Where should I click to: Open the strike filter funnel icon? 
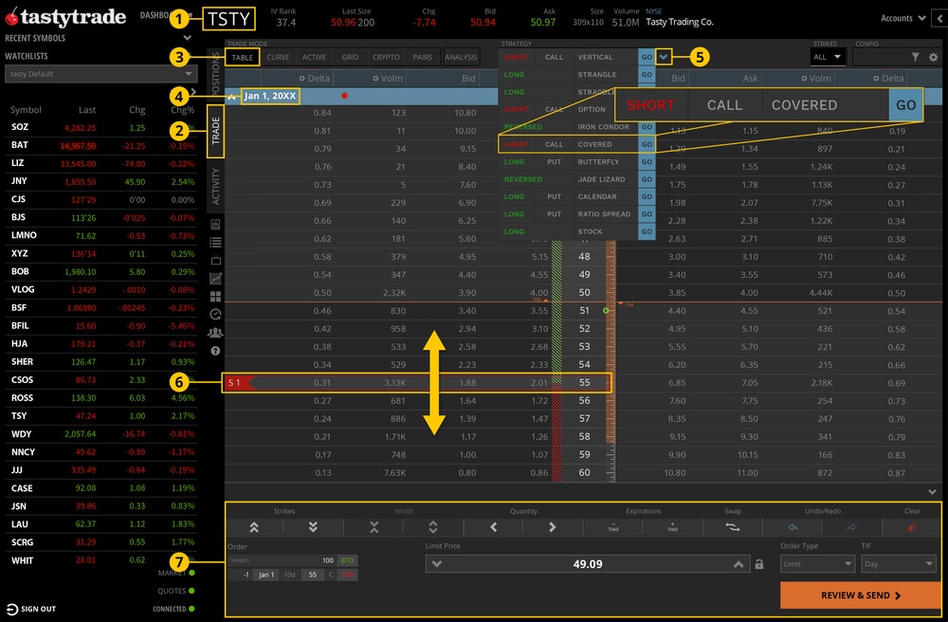916,57
